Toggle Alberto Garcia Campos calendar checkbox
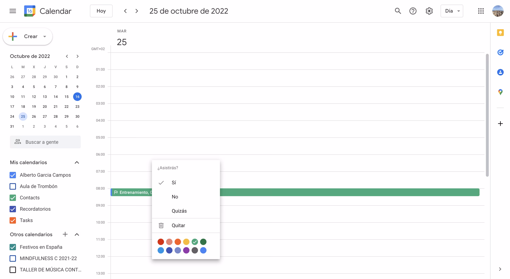This screenshot has height=279, width=510. [13, 175]
